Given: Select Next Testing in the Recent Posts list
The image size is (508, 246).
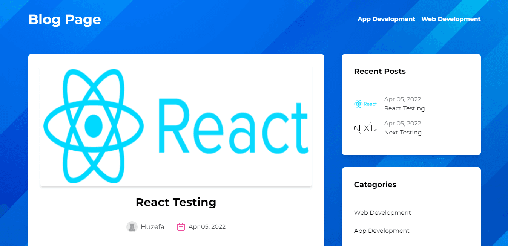Looking at the screenshot, I should [403, 133].
